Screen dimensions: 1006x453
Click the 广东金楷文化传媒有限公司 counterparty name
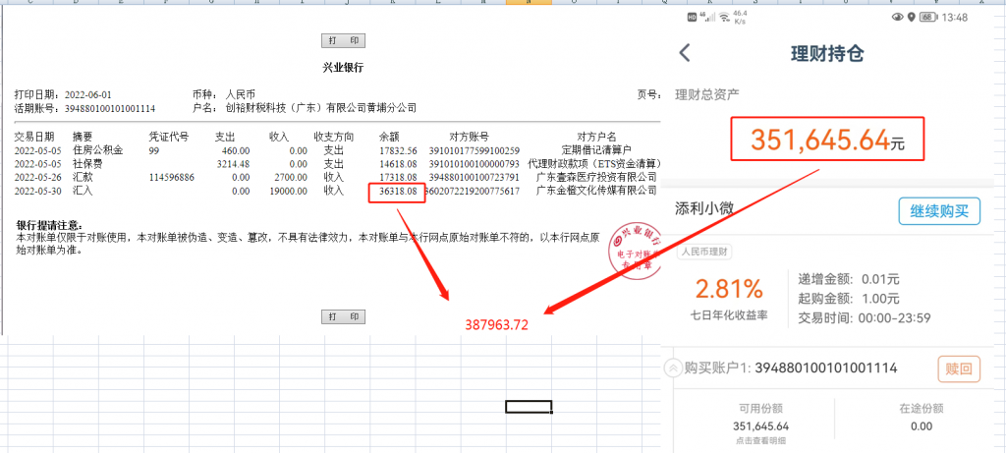point(596,191)
